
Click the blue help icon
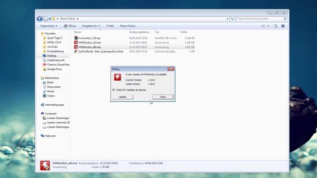[283, 26]
